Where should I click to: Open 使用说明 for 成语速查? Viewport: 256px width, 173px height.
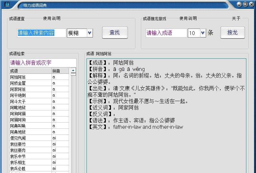52,18
